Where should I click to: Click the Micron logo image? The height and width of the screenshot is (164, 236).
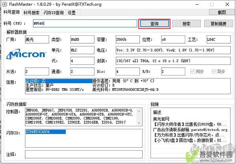pyautogui.click(x=26, y=54)
